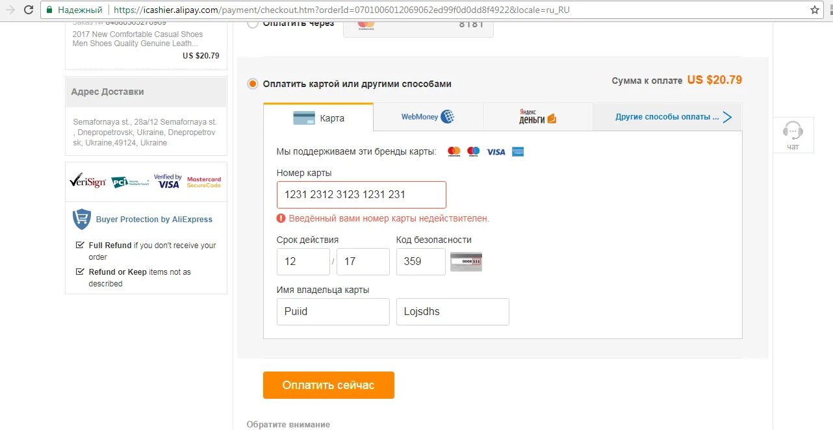Click the saved Mastercard ending 8181
Viewport: 833px width, 430px height.
tap(418, 29)
